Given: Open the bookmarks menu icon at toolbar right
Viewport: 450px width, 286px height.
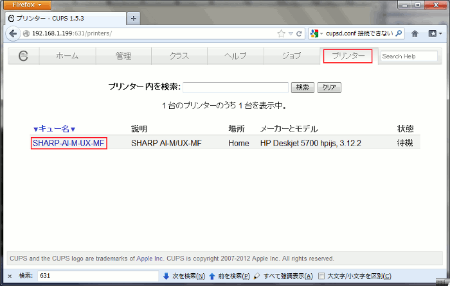Looking at the screenshot, I should click(435, 33).
